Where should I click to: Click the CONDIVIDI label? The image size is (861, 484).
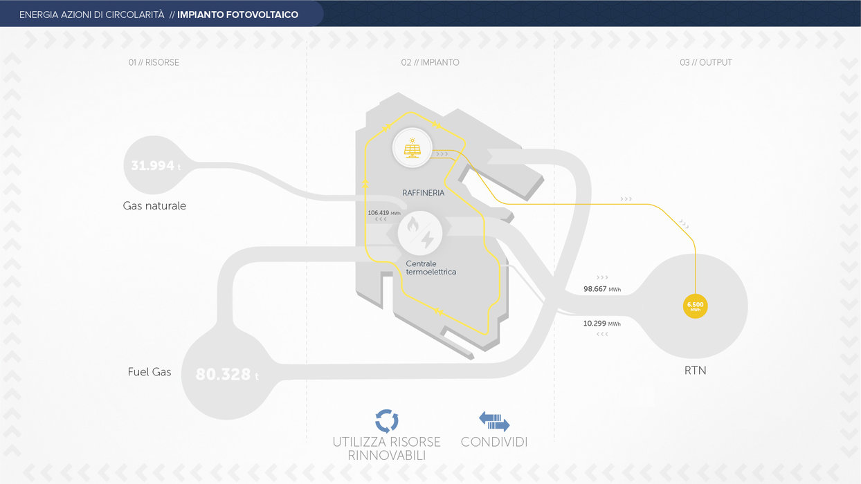[x=494, y=442]
